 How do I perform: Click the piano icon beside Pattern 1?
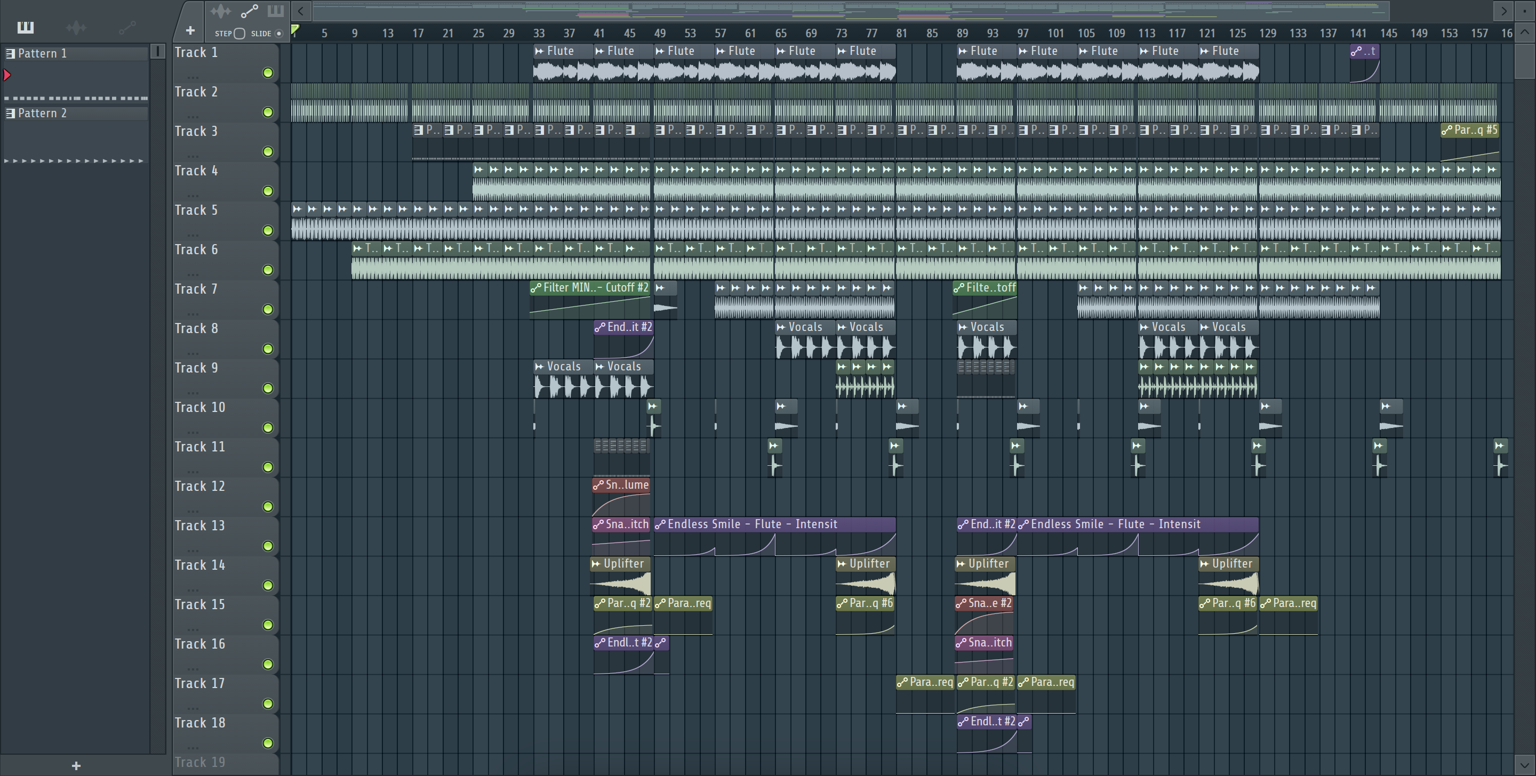(x=11, y=54)
